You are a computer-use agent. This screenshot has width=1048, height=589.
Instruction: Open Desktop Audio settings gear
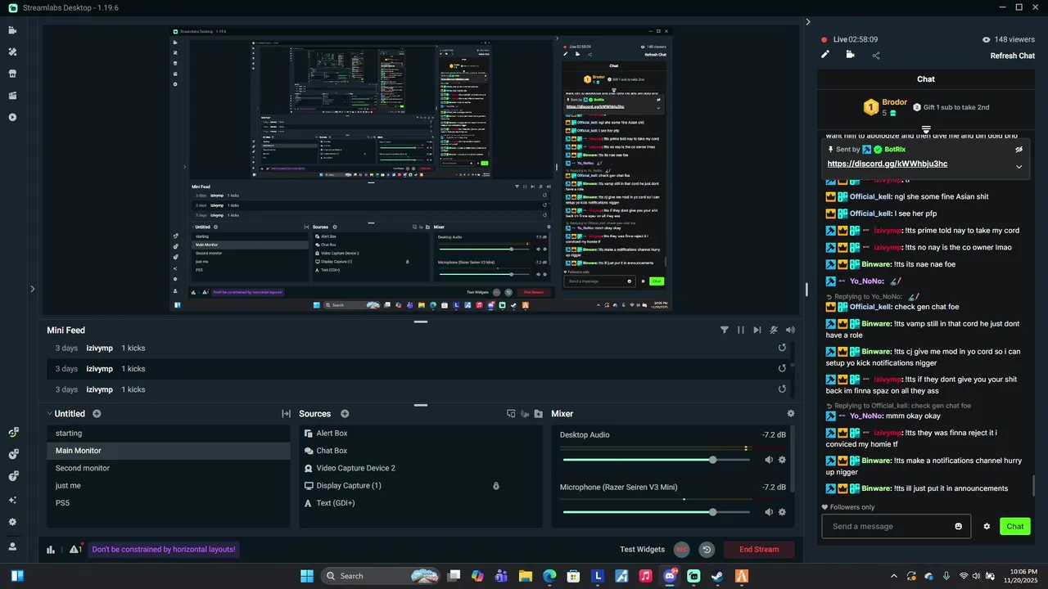(x=782, y=460)
